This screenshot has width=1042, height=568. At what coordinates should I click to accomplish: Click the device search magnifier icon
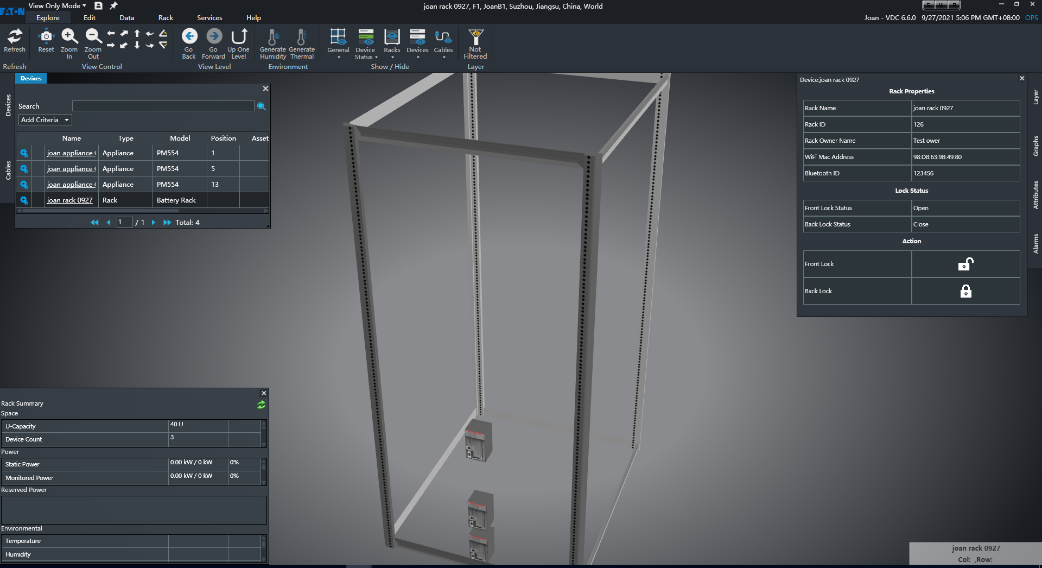point(261,106)
